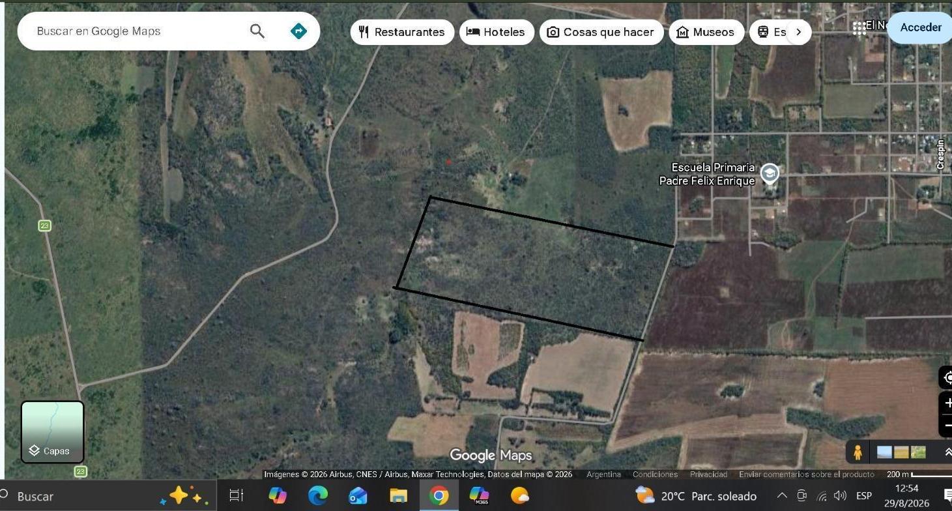952x511 pixels.
Task: Click the ESP language indicator
Action: pos(864,496)
